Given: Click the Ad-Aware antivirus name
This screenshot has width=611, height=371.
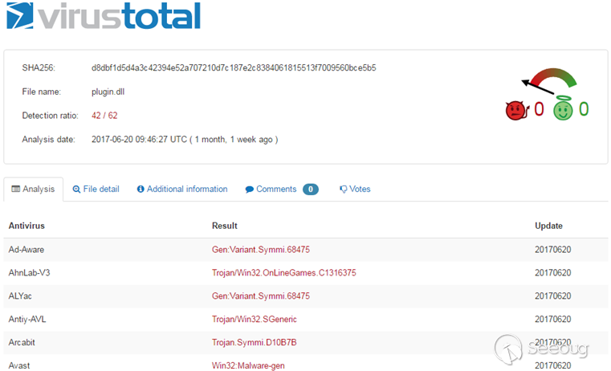Looking at the screenshot, I should [x=26, y=250].
